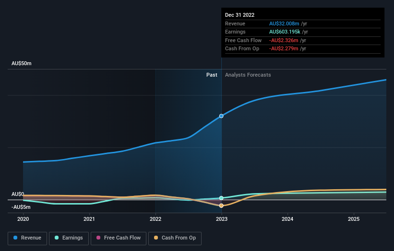The height and width of the screenshot is (251, 394).
Task: Click the AU$0 y-axis label
Action: 18,194
